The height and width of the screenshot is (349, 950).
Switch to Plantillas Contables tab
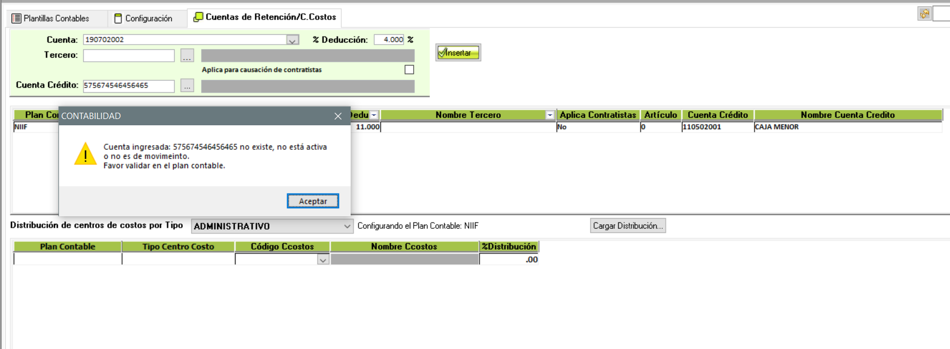click(50, 18)
